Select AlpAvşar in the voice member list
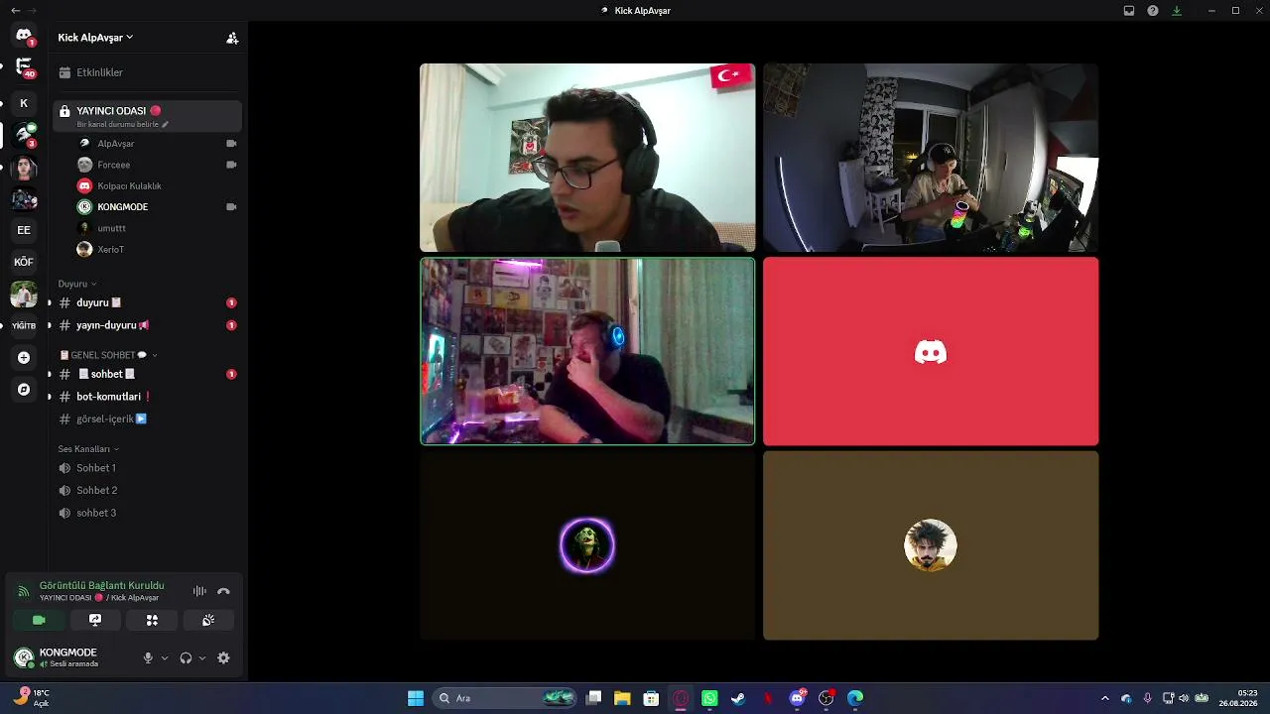This screenshot has height=714, width=1270. [x=157, y=144]
